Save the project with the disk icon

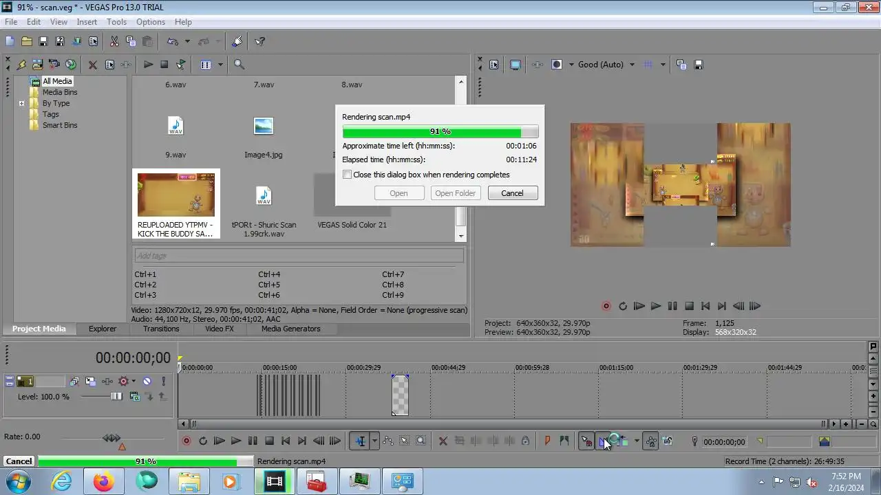click(43, 41)
